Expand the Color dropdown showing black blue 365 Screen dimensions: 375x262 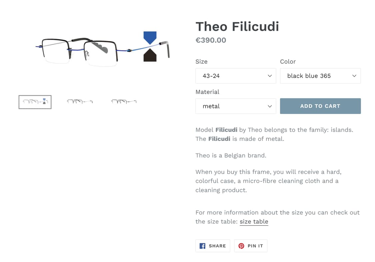(x=320, y=76)
